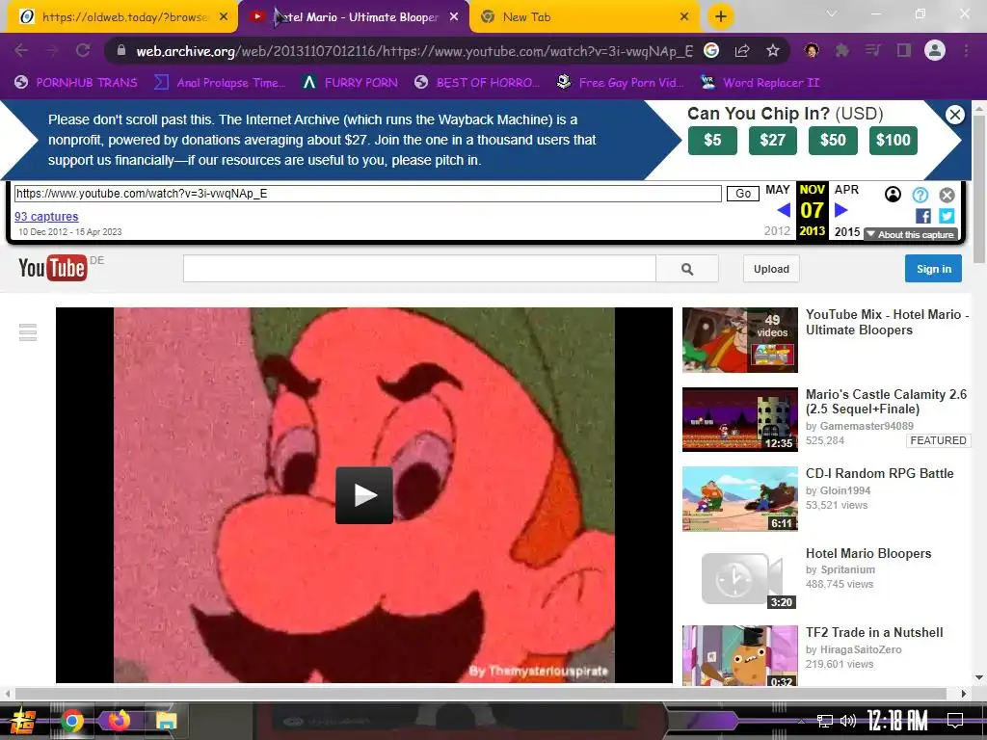Open the 93 captures link
Viewport: 987px width, 740px height.
coord(46,217)
